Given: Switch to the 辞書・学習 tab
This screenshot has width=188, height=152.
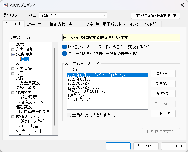Looking at the screenshot, I should [x=36, y=24].
